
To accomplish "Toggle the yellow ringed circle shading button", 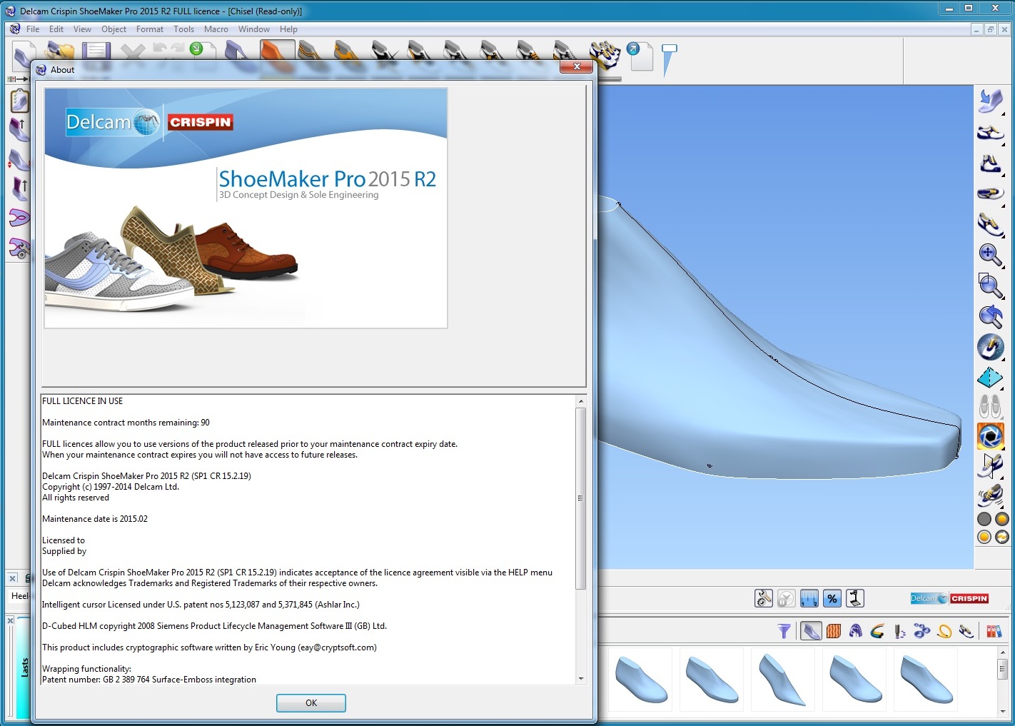I will click(x=984, y=537).
